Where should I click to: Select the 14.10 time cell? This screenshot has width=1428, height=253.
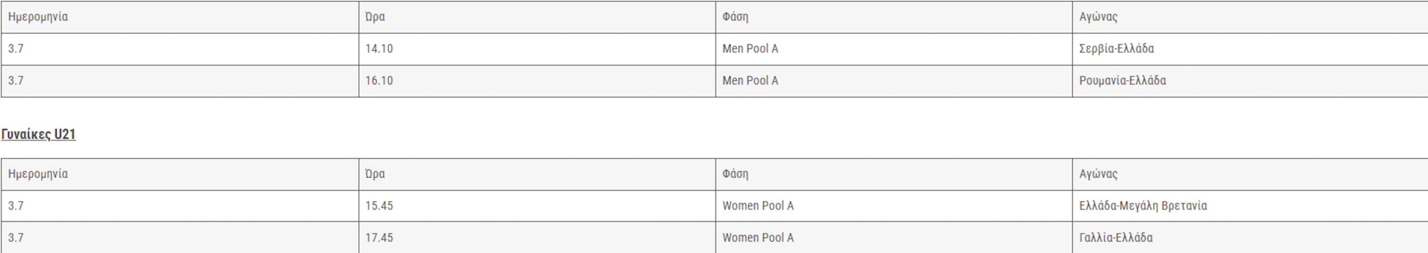pos(537,49)
